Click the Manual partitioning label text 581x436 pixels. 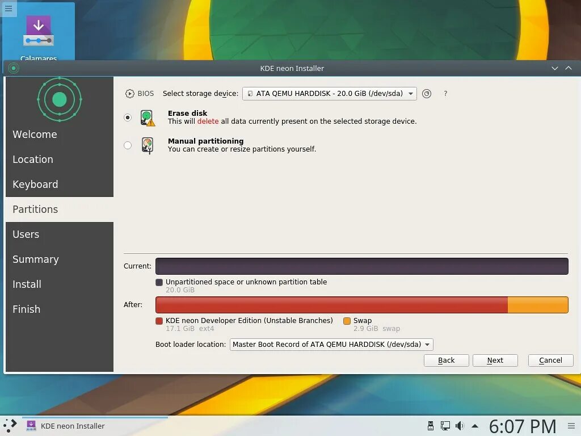click(205, 141)
